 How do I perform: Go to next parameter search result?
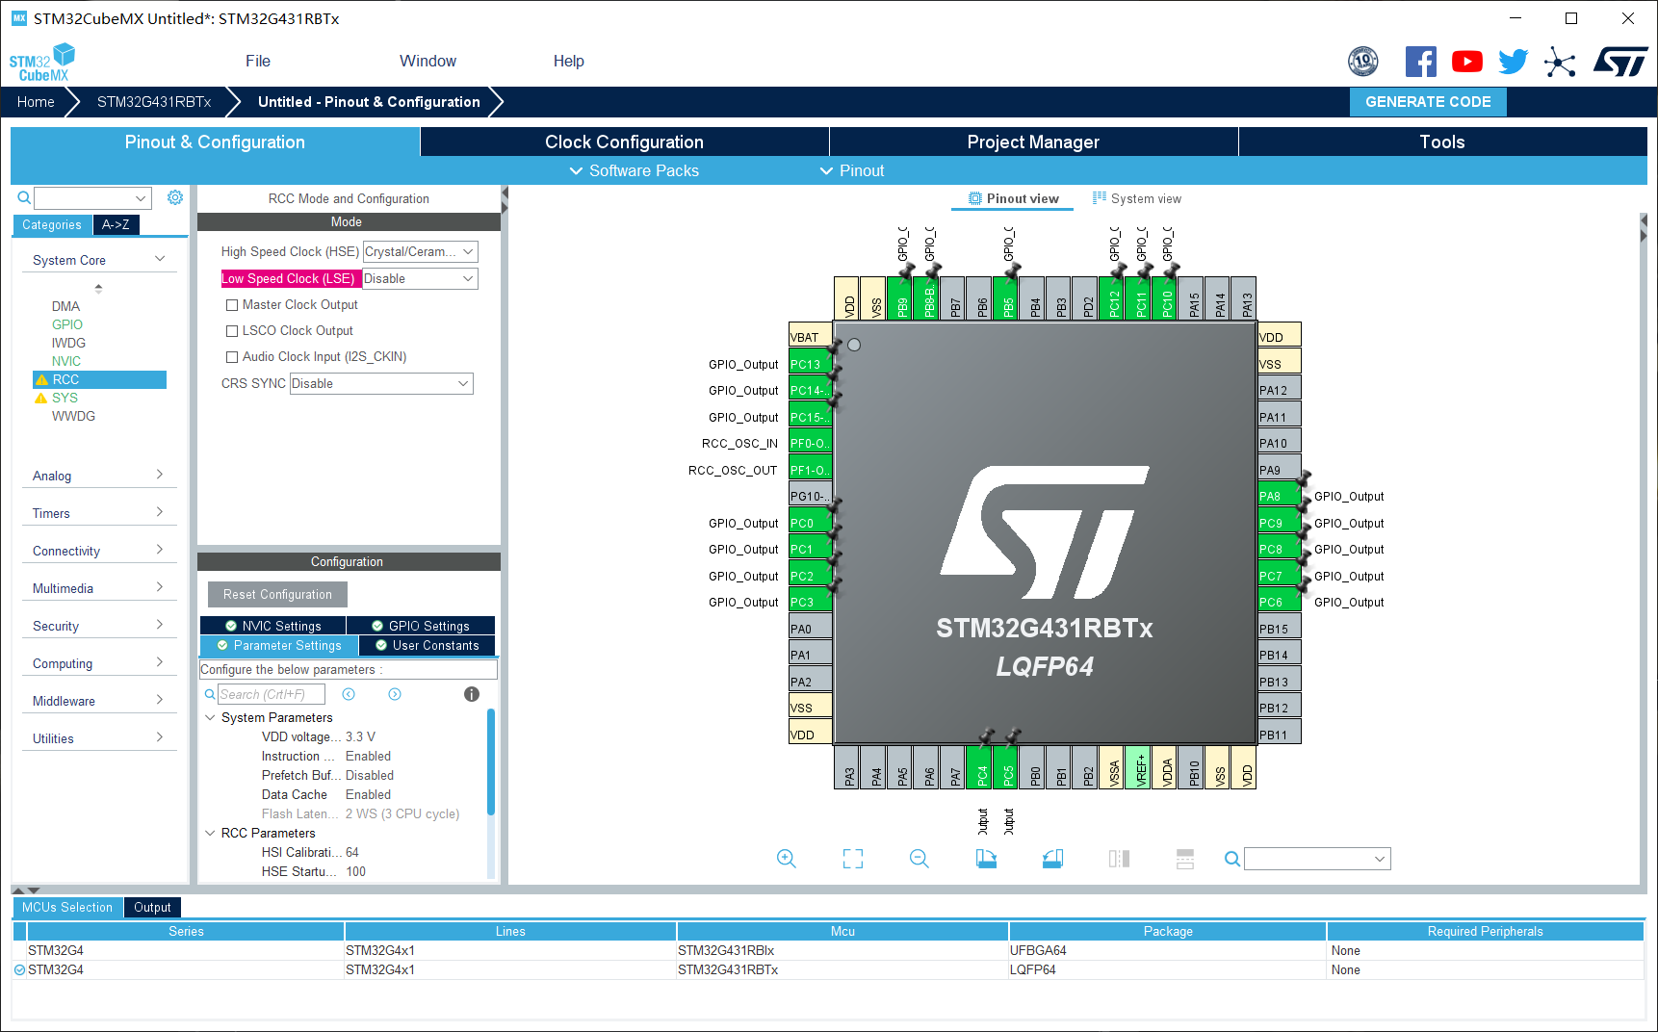click(x=395, y=694)
